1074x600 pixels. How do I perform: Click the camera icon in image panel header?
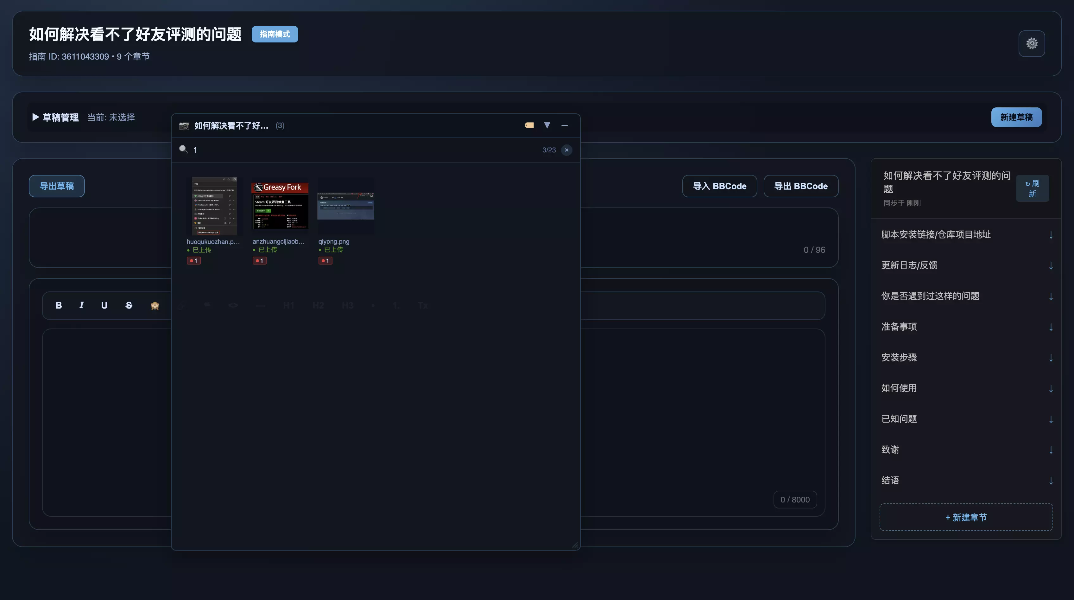point(184,125)
